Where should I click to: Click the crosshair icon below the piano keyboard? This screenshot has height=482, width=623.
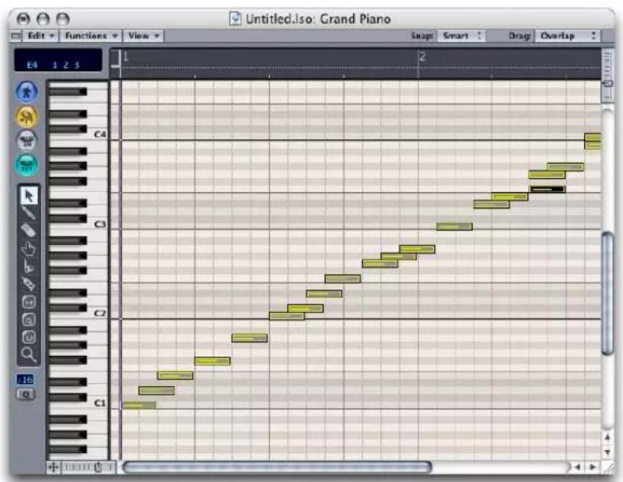[x=53, y=468]
